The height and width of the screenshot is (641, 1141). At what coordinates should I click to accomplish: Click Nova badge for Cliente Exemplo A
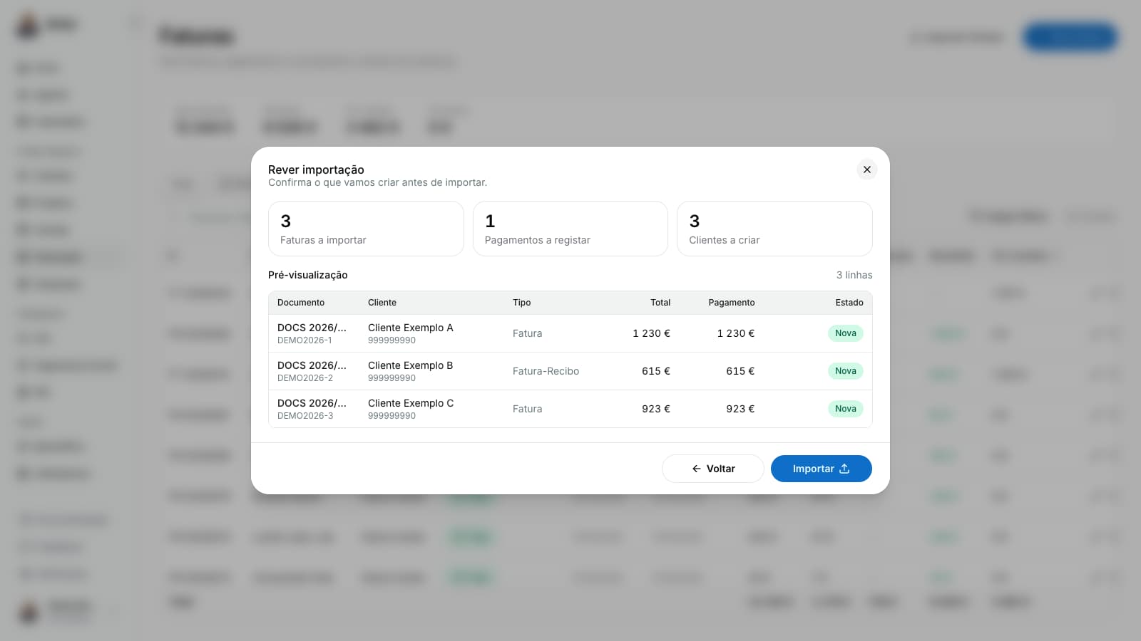[845, 333]
